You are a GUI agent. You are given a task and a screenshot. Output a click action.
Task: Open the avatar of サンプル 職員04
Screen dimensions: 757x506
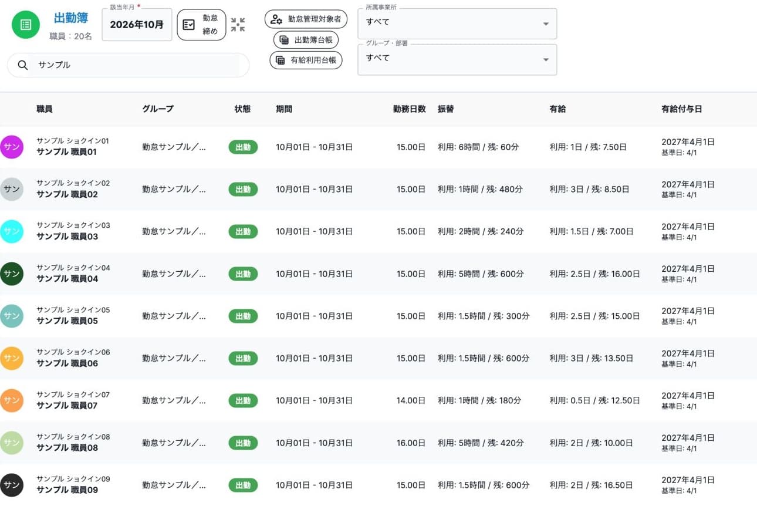(x=12, y=274)
